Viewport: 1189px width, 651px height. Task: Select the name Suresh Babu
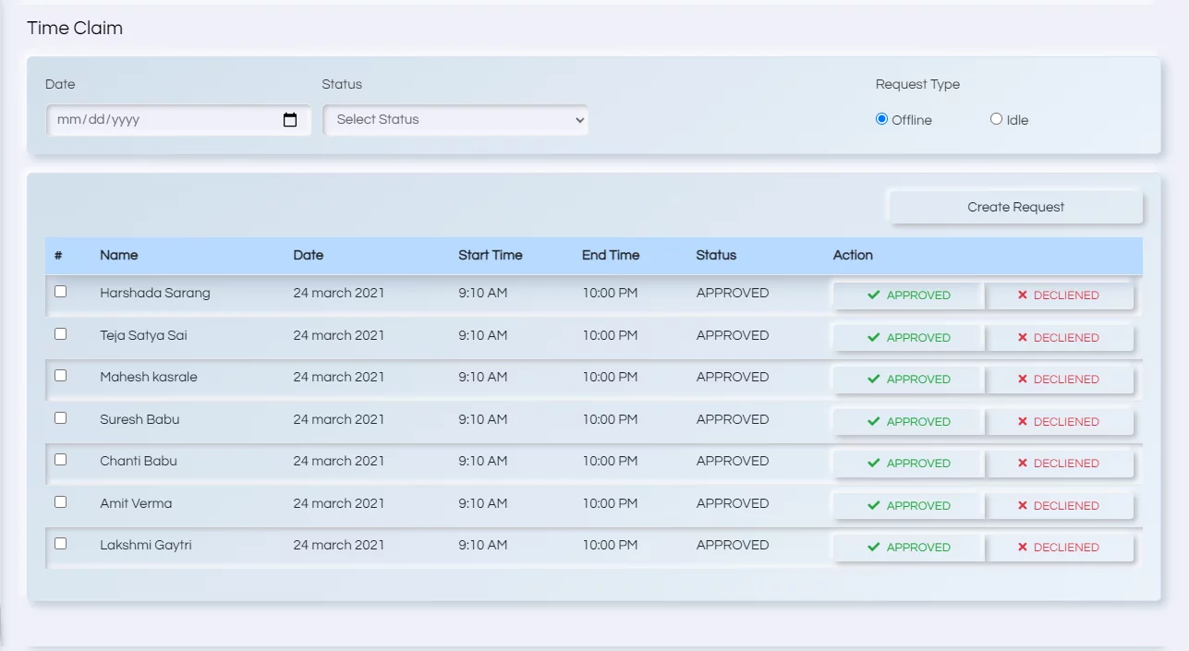[x=140, y=419]
